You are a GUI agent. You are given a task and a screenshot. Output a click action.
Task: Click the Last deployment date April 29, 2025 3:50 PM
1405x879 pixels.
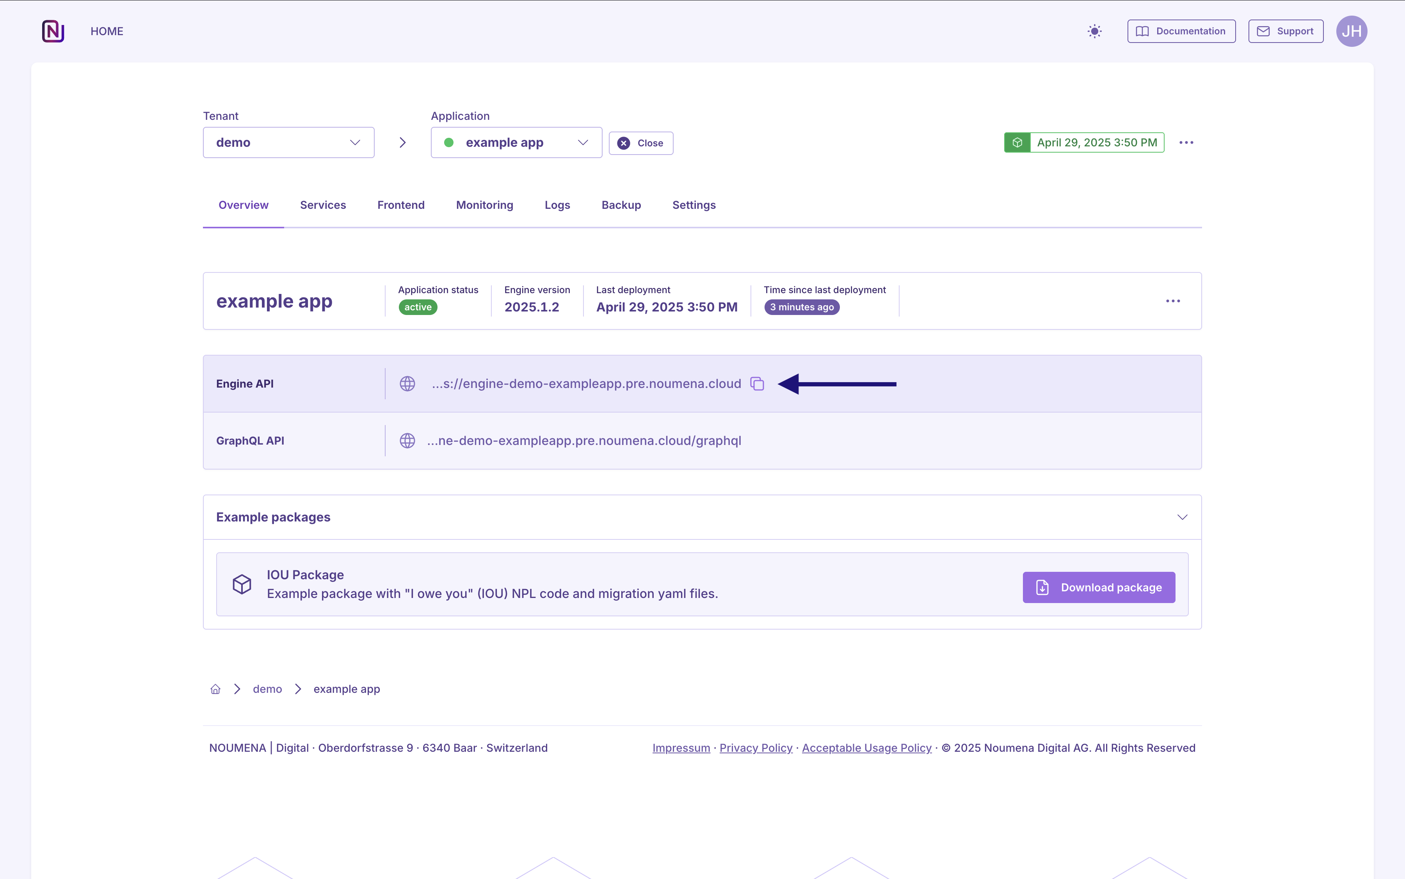[x=666, y=307]
